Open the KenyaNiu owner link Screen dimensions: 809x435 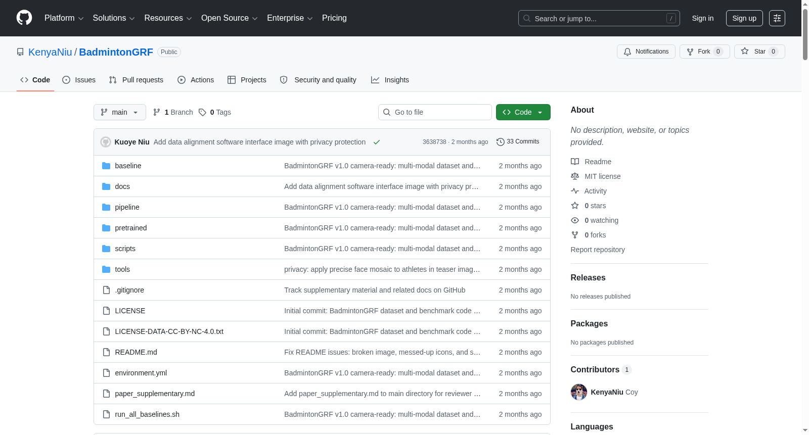pos(50,52)
